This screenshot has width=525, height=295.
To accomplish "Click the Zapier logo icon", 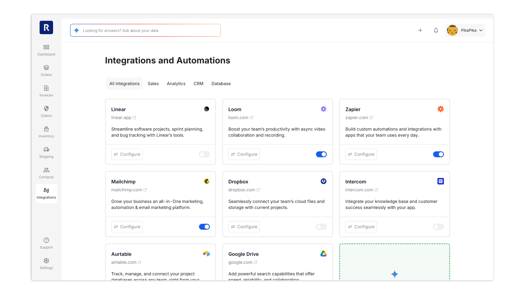I will [x=441, y=109].
